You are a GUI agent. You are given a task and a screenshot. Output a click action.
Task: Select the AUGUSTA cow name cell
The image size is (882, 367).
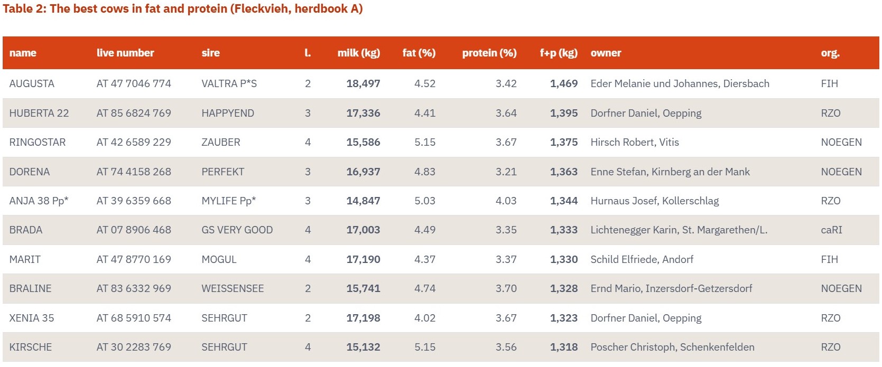(x=32, y=83)
